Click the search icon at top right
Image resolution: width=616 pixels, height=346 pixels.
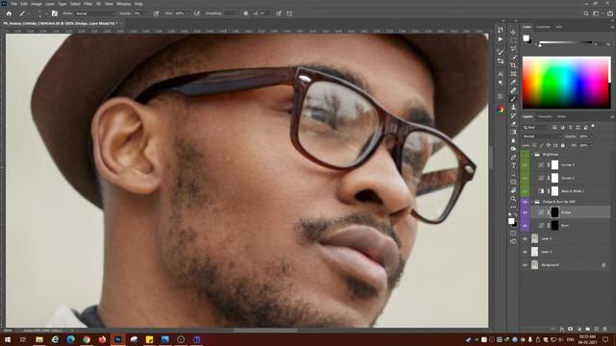(586, 13)
